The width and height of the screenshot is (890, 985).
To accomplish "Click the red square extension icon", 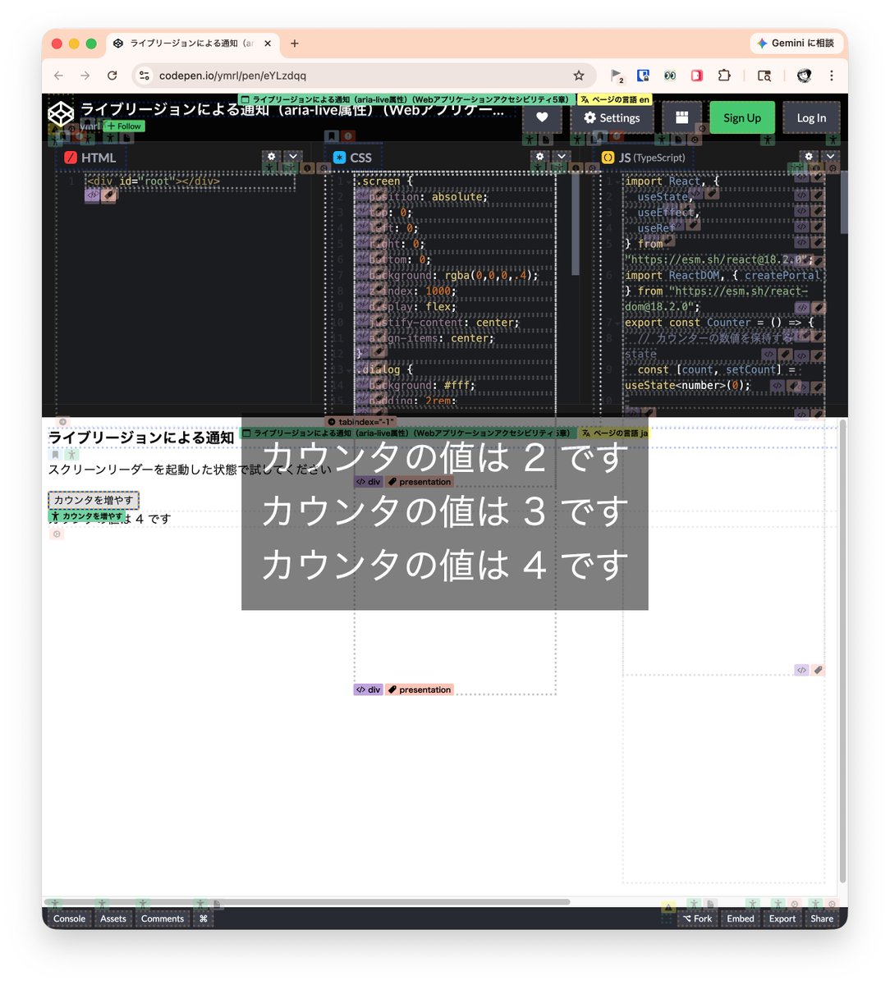I will [x=697, y=76].
